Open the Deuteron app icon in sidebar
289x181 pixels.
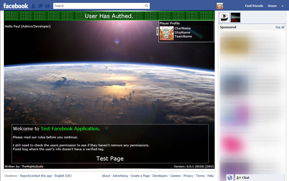click(224, 17)
